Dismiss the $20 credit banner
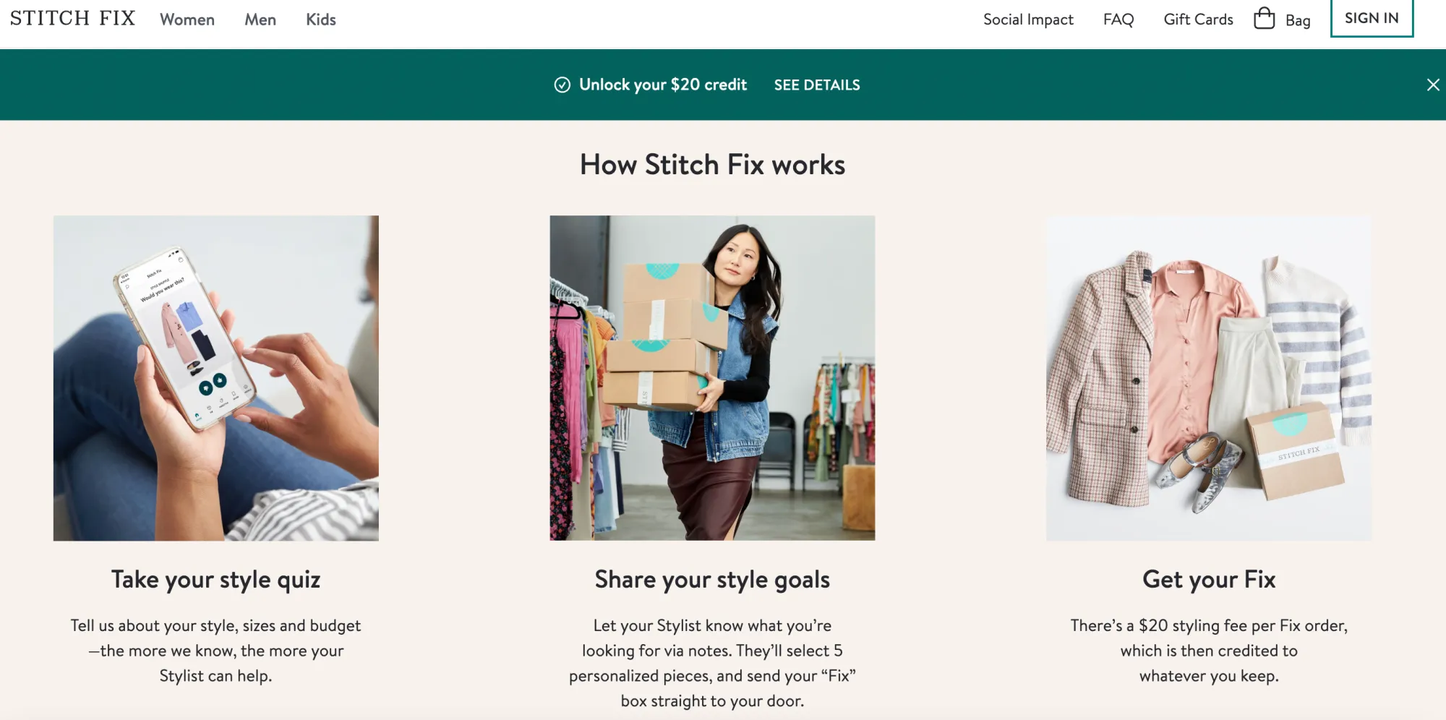This screenshot has width=1446, height=720. click(1432, 85)
